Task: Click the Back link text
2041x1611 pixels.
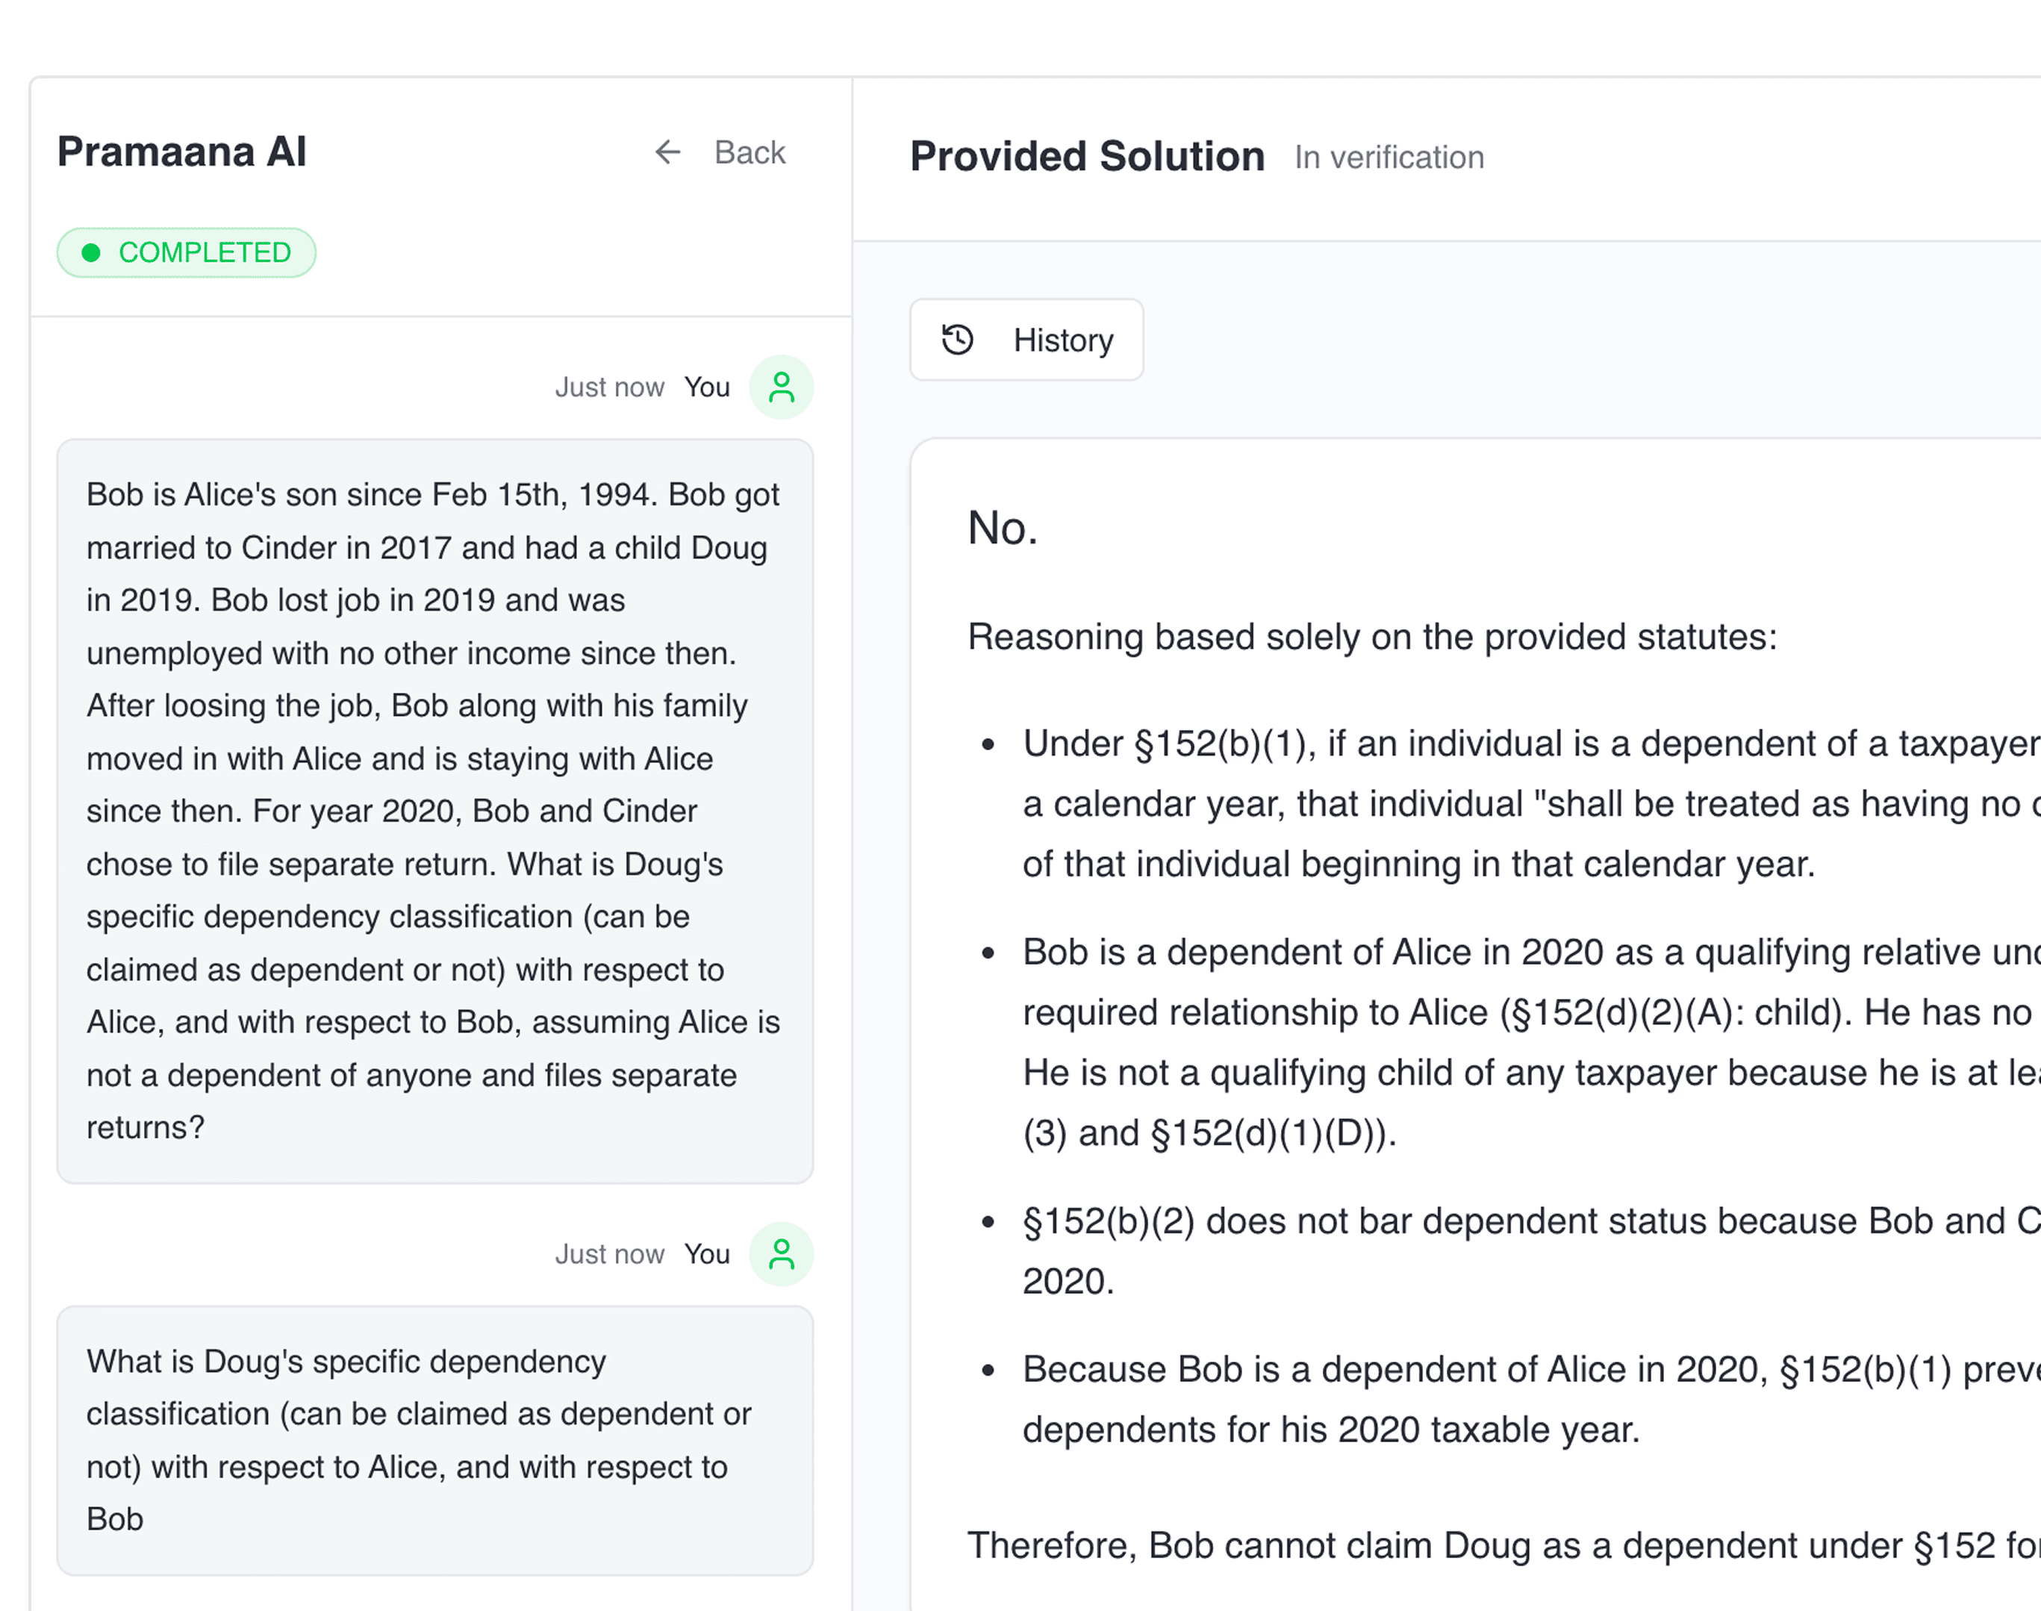Action: click(x=749, y=152)
